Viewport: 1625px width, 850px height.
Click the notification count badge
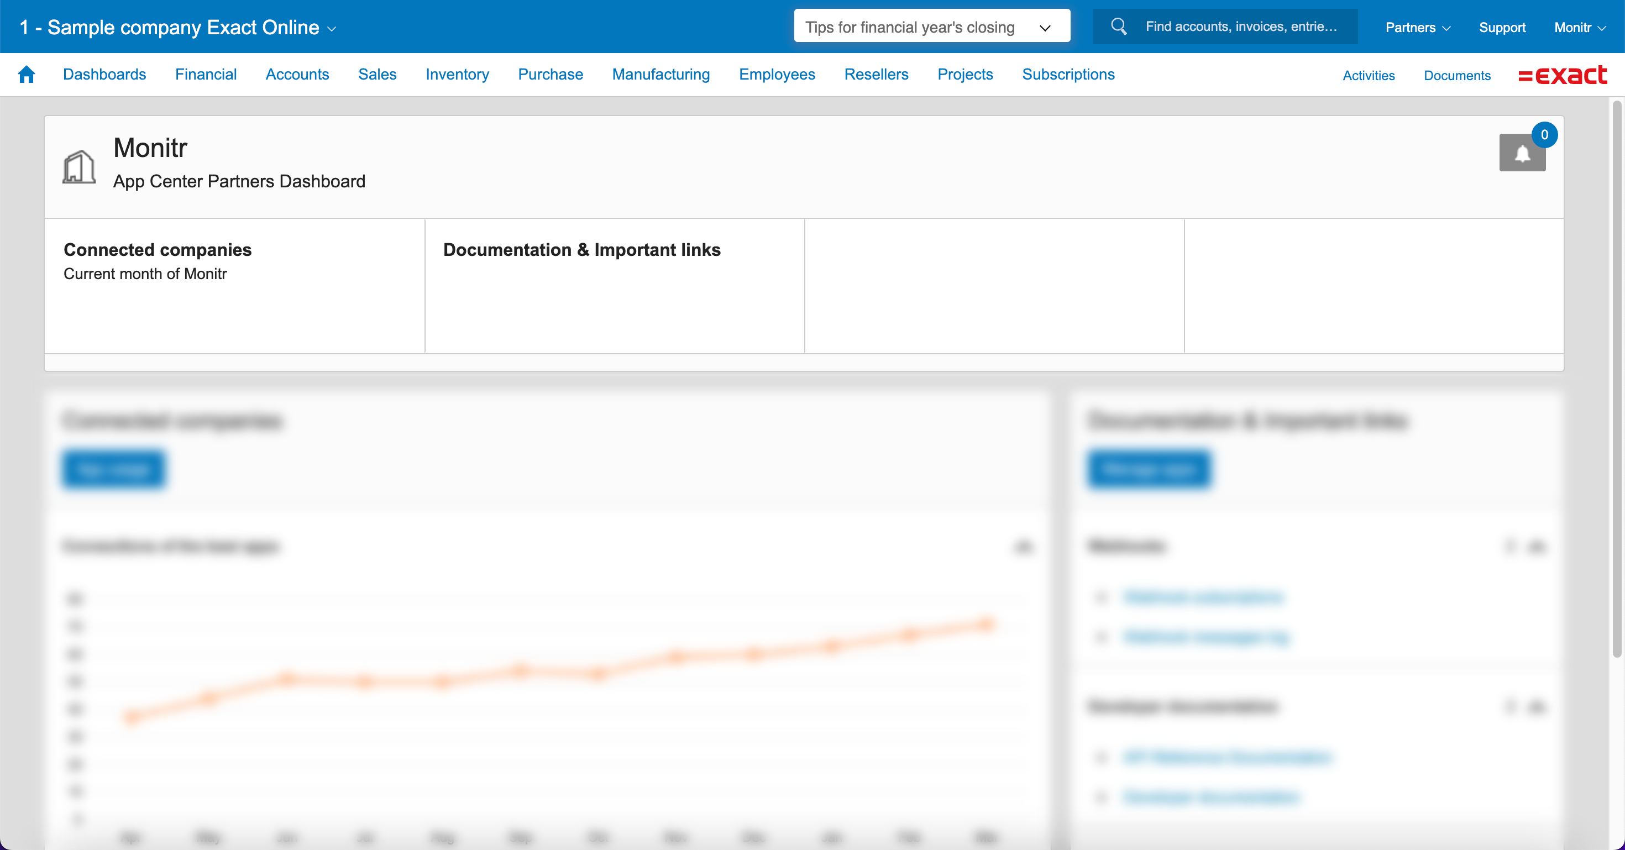(1544, 135)
